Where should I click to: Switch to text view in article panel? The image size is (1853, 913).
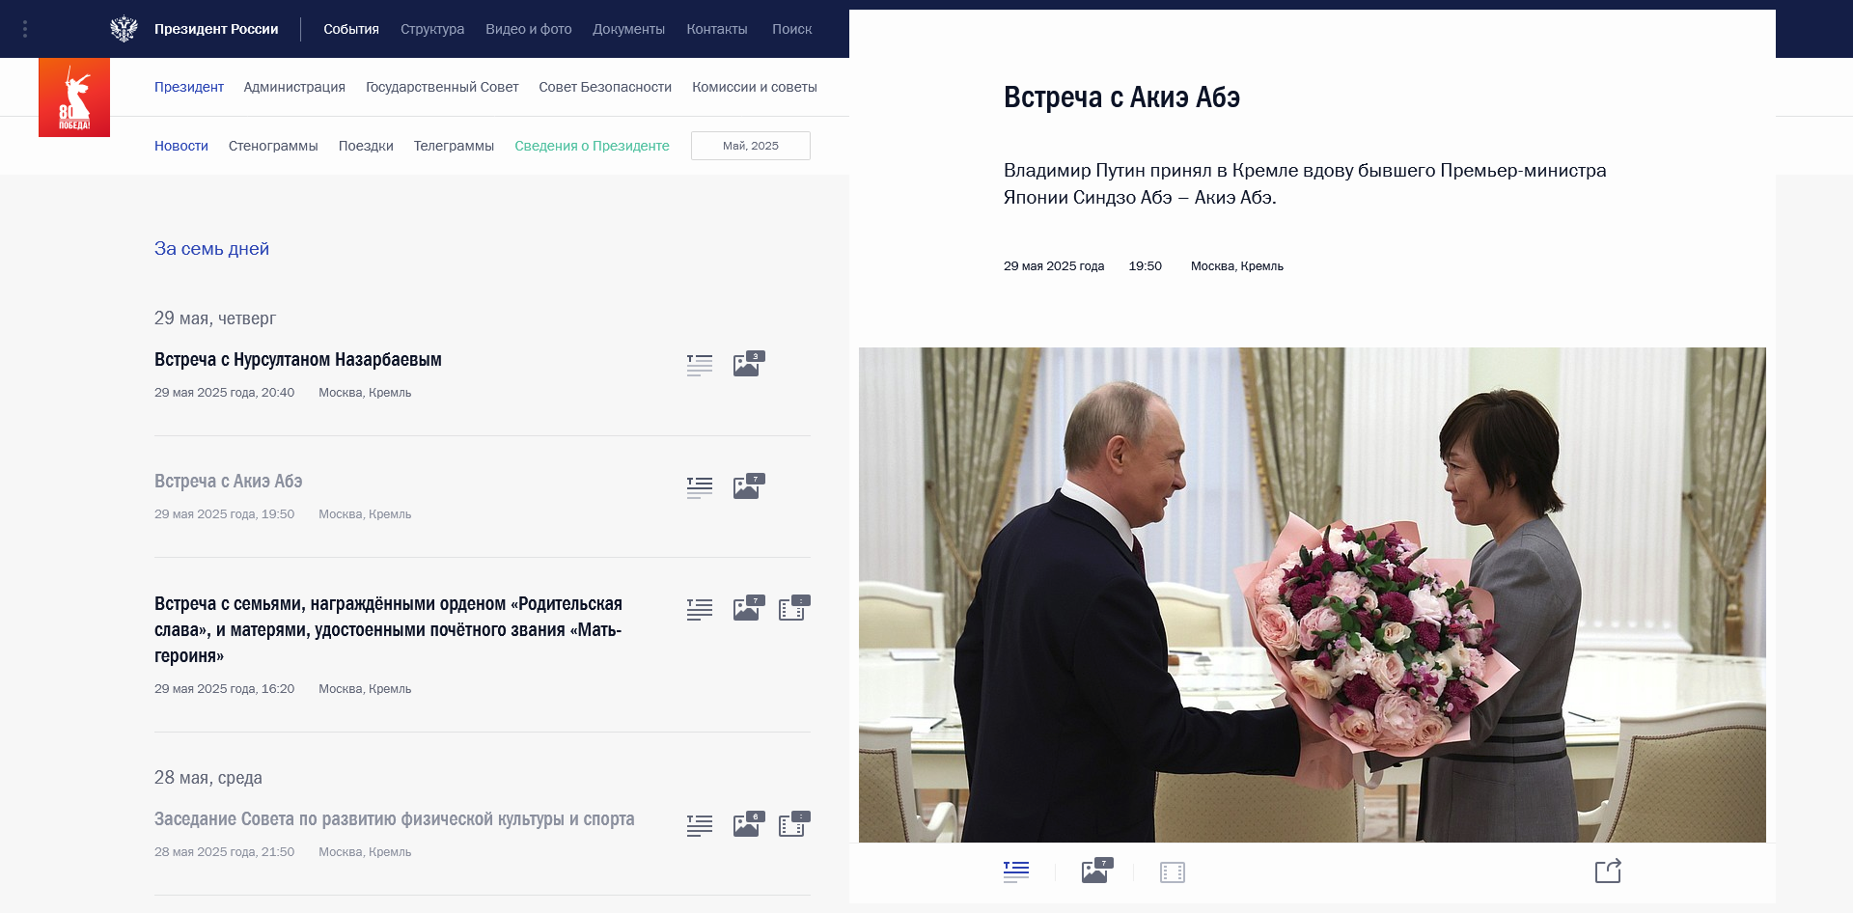pos(1016,872)
